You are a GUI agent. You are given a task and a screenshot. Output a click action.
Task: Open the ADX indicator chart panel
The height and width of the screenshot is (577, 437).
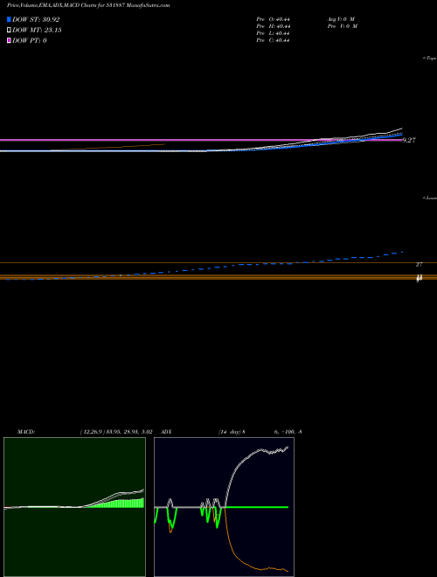(x=224, y=507)
